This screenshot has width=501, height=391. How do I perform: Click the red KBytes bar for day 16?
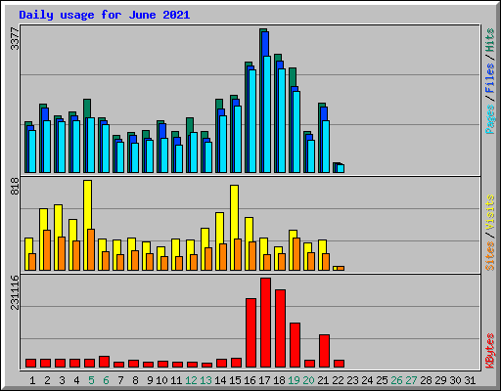(x=250, y=333)
